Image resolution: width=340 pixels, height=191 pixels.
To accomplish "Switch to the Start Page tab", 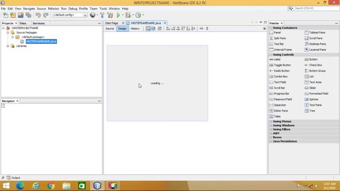I will 112,23.
